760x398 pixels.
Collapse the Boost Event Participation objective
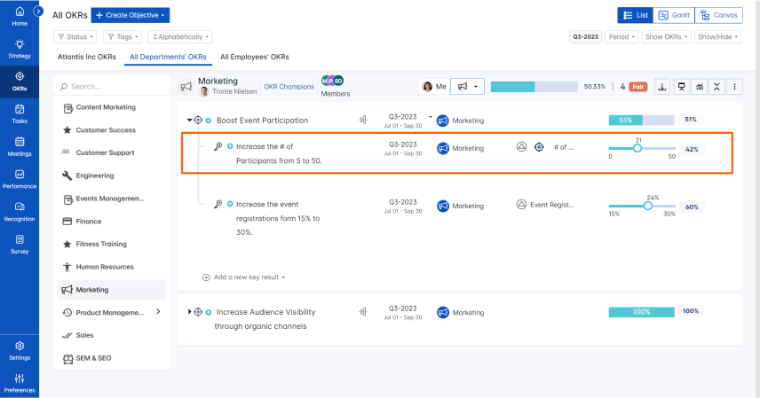[189, 120]
